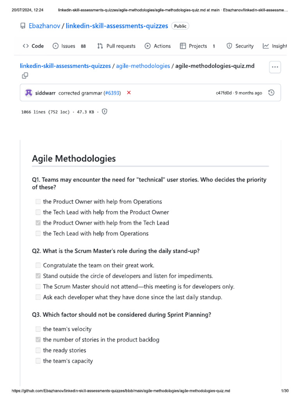Open commit history clock icon

click(x=271, y=93)
